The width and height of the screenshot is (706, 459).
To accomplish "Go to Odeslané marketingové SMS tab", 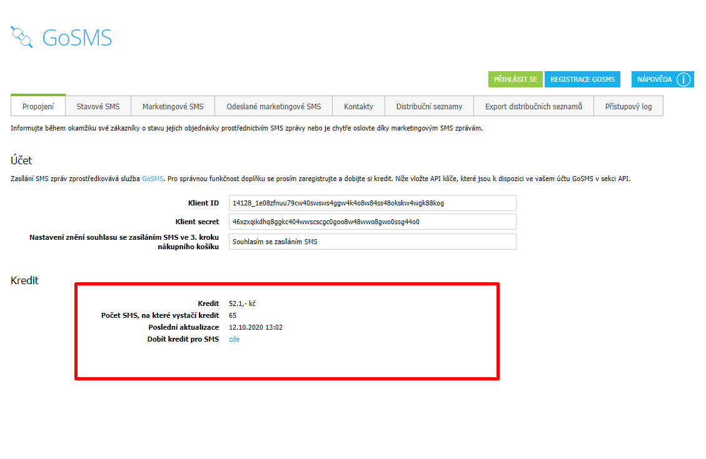I will [274, 106].
